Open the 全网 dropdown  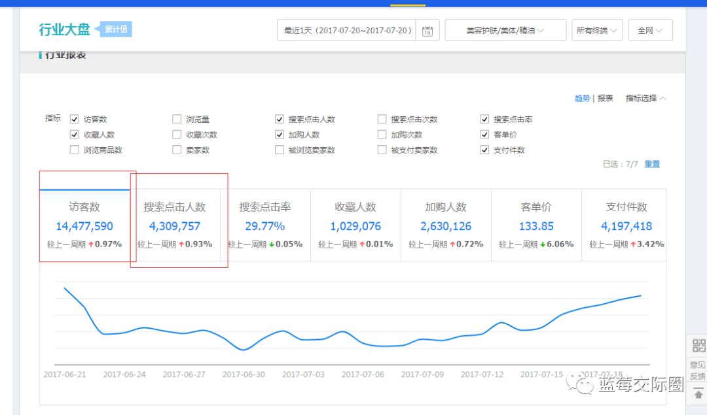(x=649, y=29)
